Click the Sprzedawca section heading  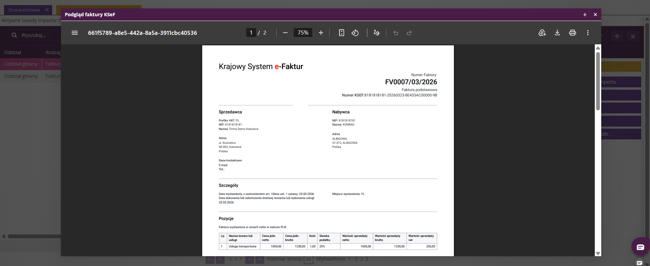pos(230,112)
